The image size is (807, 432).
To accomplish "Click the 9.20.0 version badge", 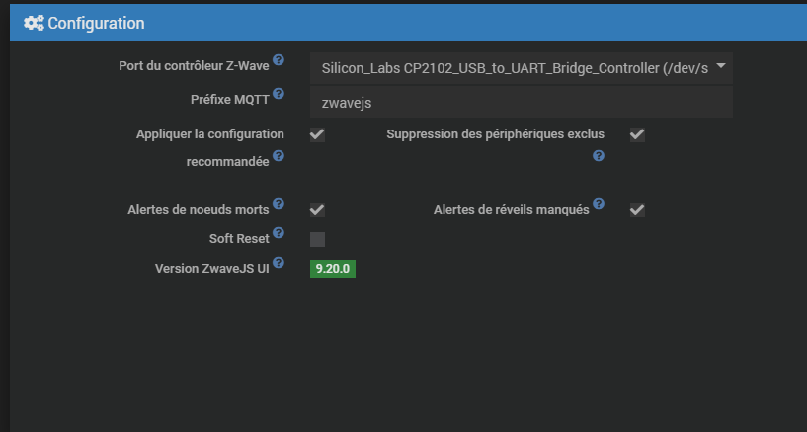I will pyautogui.click(x=333, y=269).
